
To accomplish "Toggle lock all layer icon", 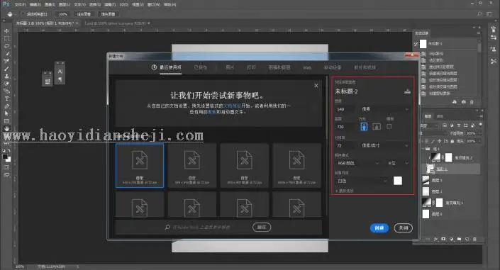I will [x=452, y=141].
